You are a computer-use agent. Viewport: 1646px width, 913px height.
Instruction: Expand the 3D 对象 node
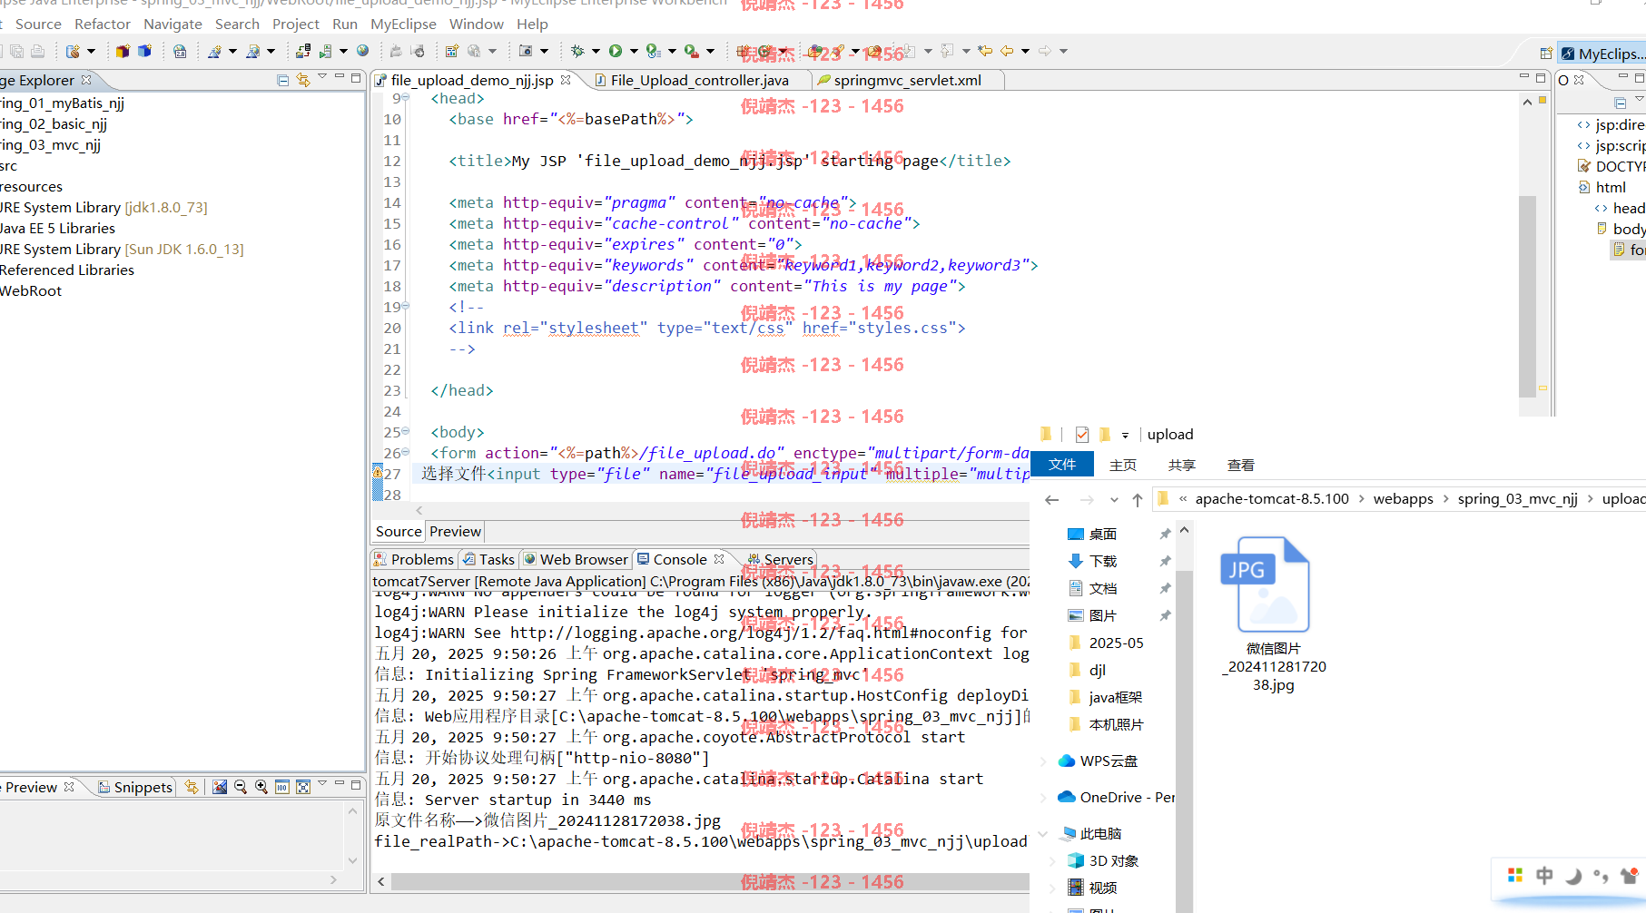(x=1053, y=860)
